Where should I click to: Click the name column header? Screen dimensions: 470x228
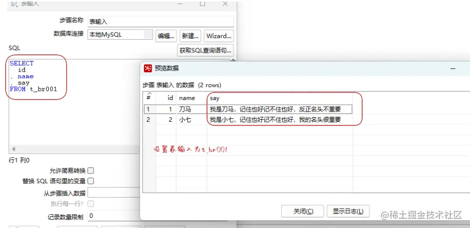pyautogui.click(x=192, y=98)
